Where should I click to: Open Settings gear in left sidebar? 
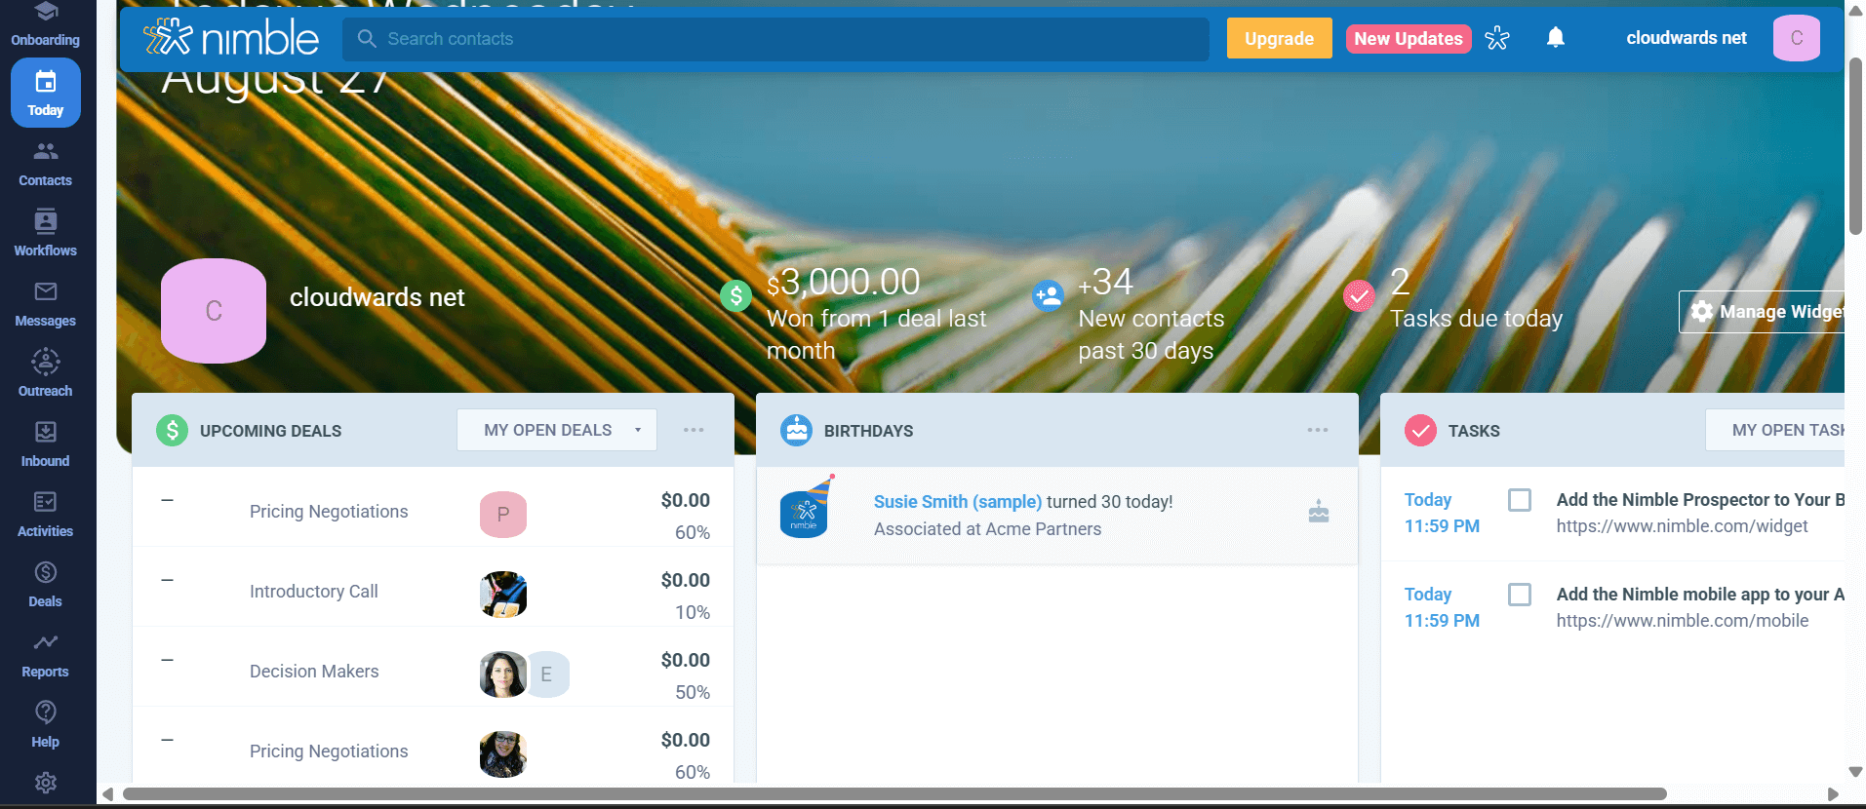(46, 782)
